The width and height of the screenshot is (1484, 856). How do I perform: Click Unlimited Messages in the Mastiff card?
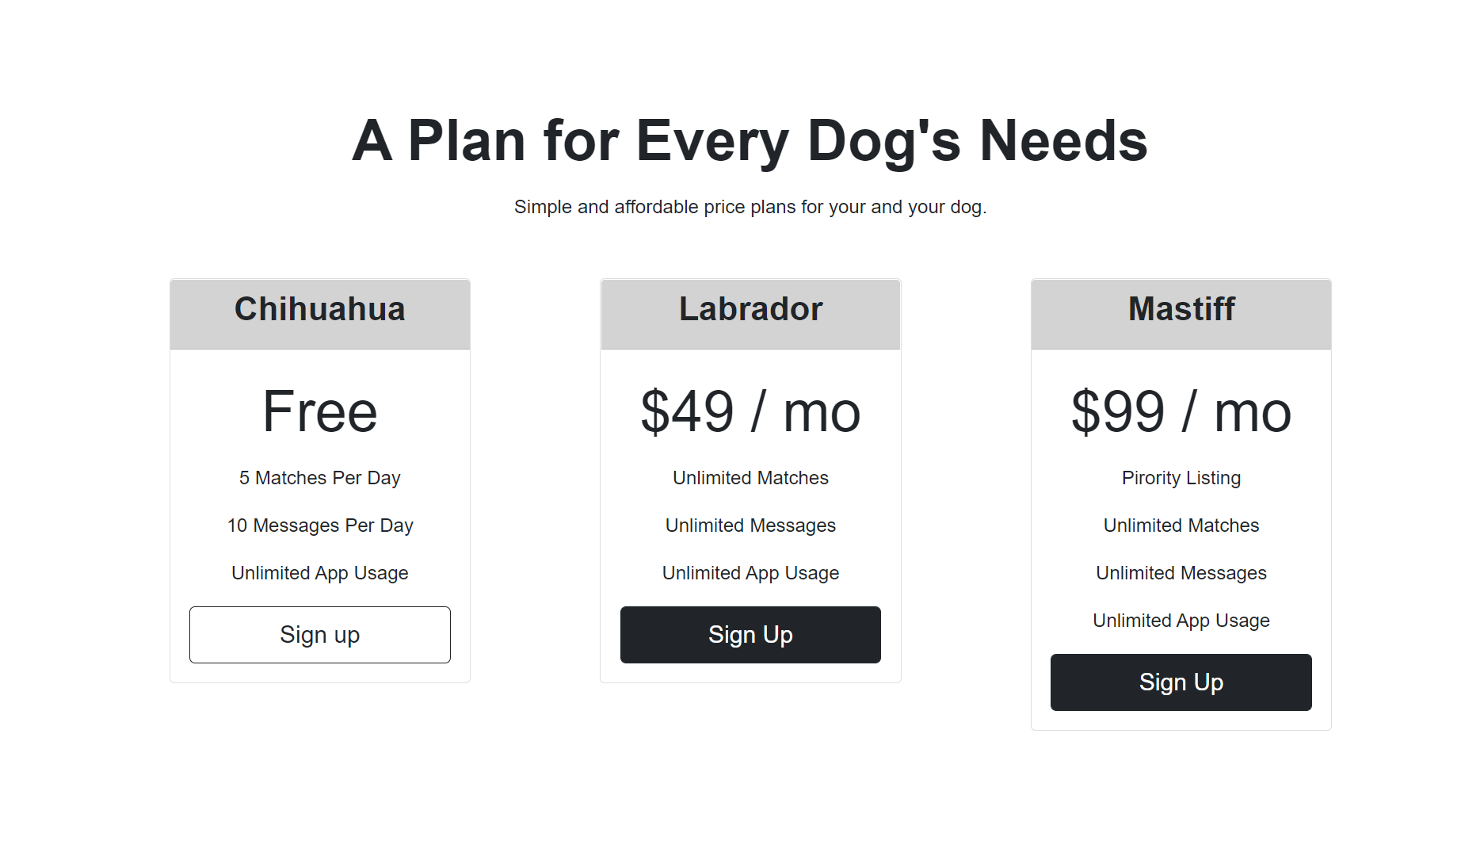(x=1181, y=573)
